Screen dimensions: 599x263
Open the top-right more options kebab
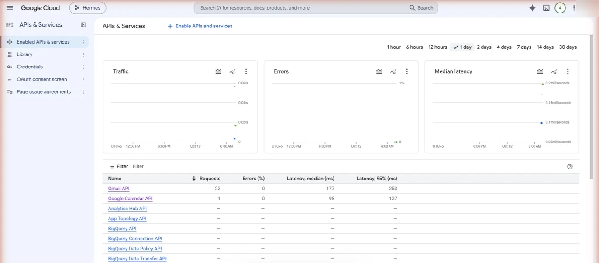(574, 8)
